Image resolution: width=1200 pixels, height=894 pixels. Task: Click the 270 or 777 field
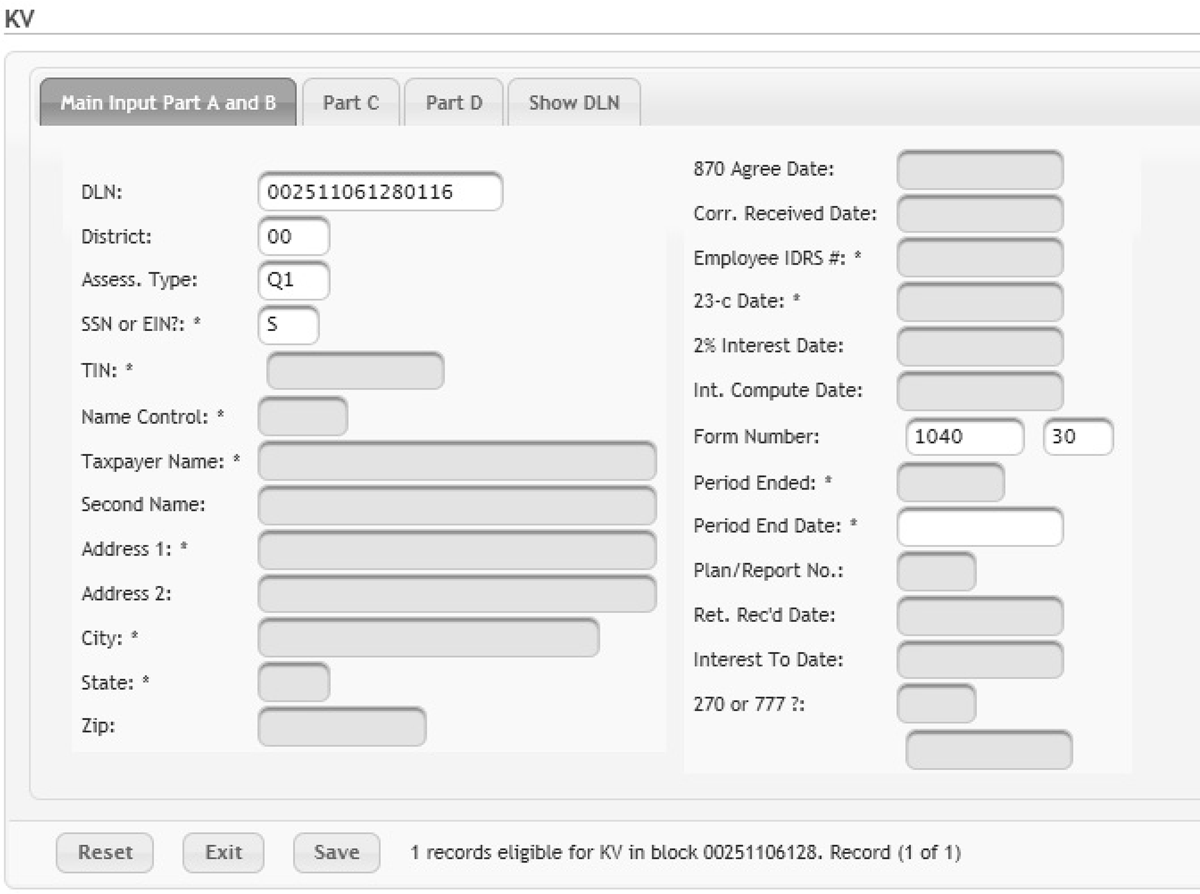(x=936, y=703)
